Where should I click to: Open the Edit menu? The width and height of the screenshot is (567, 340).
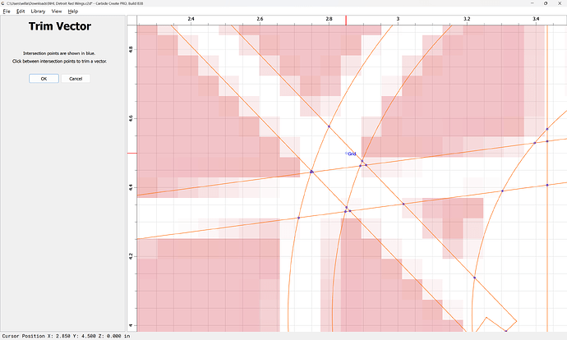click(20, 11)
